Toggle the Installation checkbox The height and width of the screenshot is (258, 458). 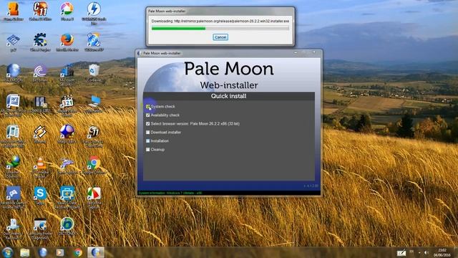(148, 141)
